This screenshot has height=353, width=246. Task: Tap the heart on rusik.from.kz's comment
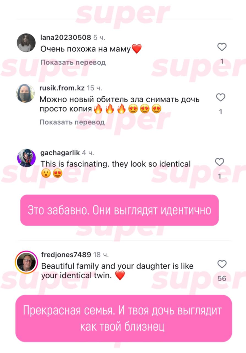click(x=220, y=97)
